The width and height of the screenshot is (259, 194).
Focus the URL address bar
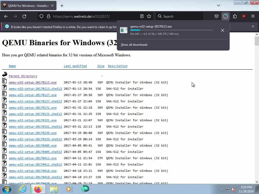pos(95,16)
